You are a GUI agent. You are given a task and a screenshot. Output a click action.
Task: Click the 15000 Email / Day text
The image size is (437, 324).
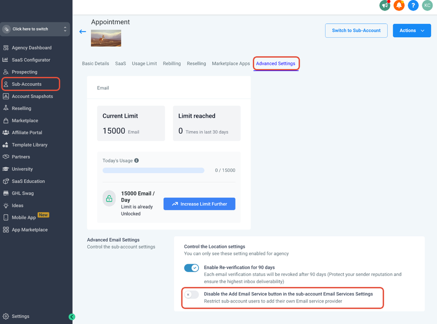point(138,197)
